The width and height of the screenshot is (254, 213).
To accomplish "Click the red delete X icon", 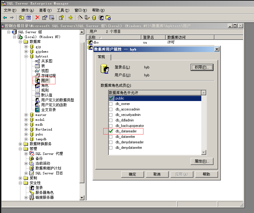I will tap(37, 17).
